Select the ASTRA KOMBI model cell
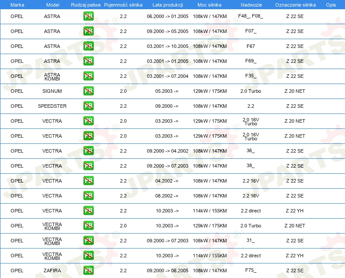 52,77
